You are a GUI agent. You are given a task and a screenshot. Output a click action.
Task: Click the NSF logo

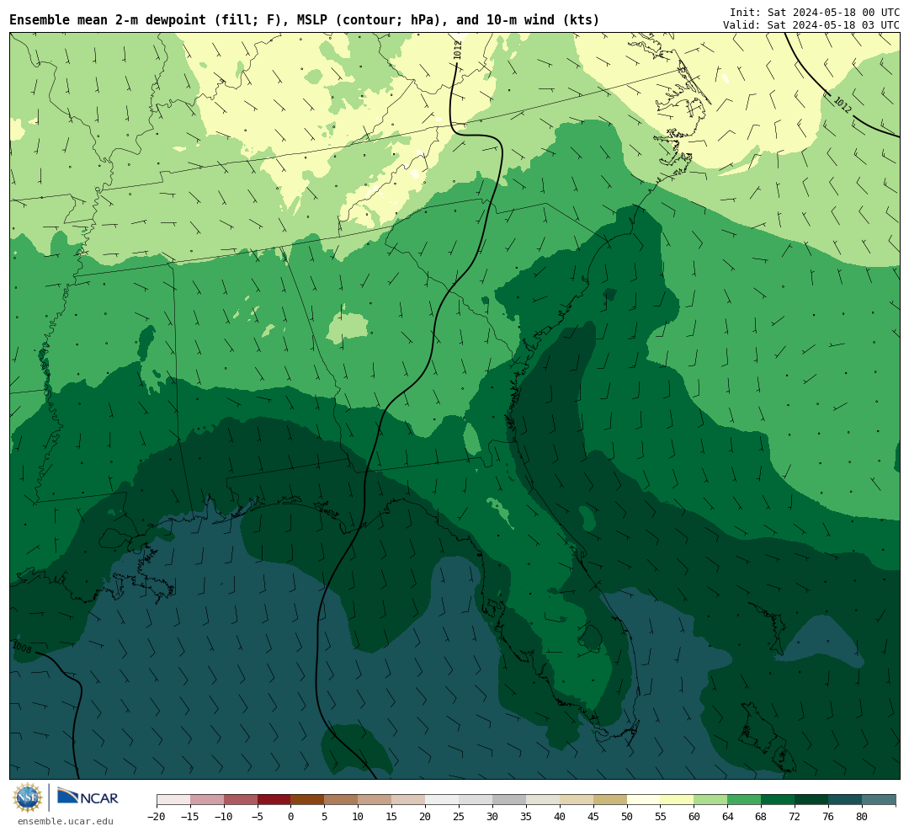[x=28, y=797]
